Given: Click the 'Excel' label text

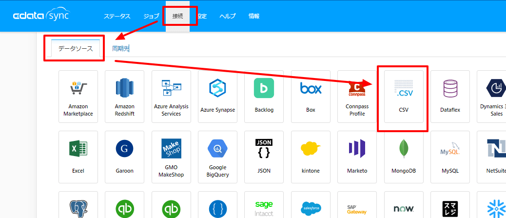Looking at the screenshot, I should pyautogui.click(x=78, y=171).
